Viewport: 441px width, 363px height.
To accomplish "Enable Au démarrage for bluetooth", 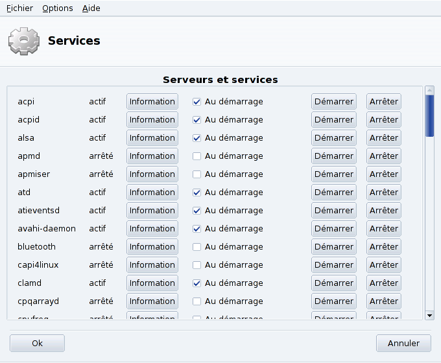I will click(x=197, y=247).
